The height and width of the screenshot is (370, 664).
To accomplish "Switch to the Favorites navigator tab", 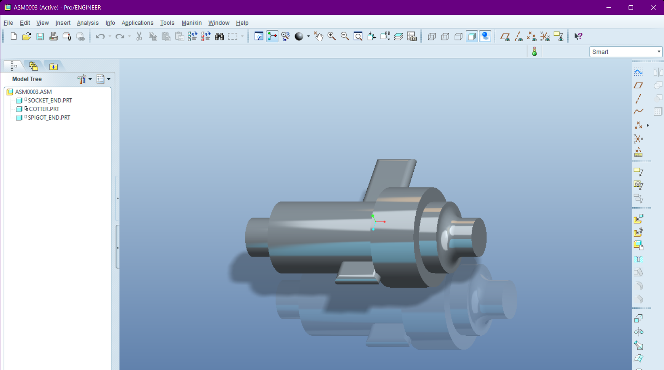I will [x=53, y=66].
